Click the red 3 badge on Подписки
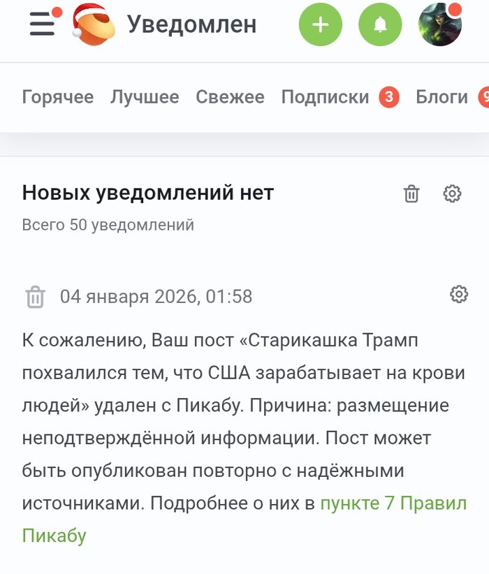The width and height of the screenshot is (489, 574). coord(389,97)
